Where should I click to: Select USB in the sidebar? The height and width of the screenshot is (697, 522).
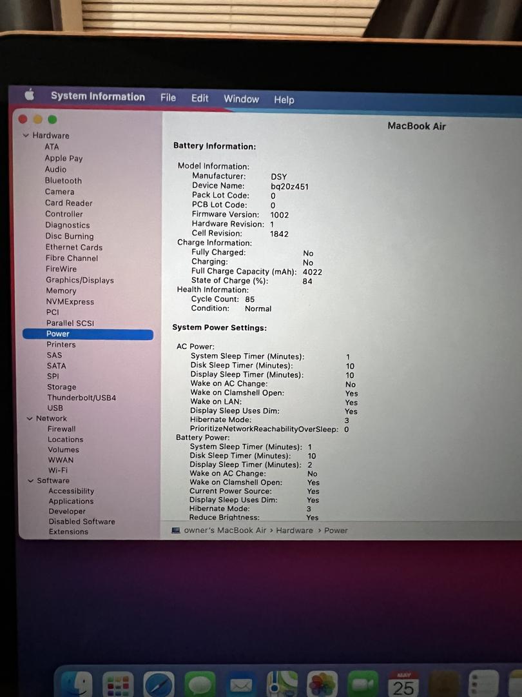[55, 408]
